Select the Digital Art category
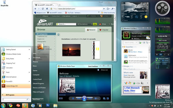The width and height of the screenshot is (173, 108). (x=41, y=39)
